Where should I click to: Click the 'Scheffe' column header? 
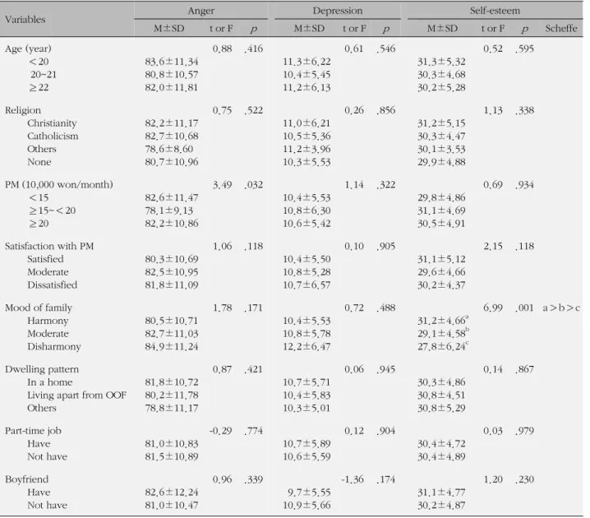tap(561, 28)
